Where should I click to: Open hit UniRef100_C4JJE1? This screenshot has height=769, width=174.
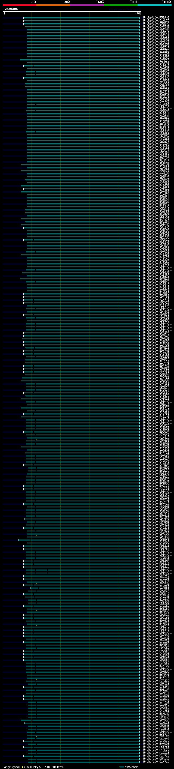[x=156, y=711]
